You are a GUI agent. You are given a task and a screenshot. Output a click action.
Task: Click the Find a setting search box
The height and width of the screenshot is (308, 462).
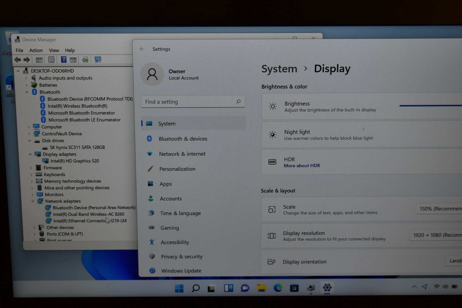point(193,102)
